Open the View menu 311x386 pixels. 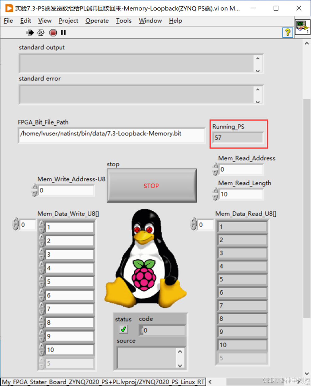pos(45,21)
